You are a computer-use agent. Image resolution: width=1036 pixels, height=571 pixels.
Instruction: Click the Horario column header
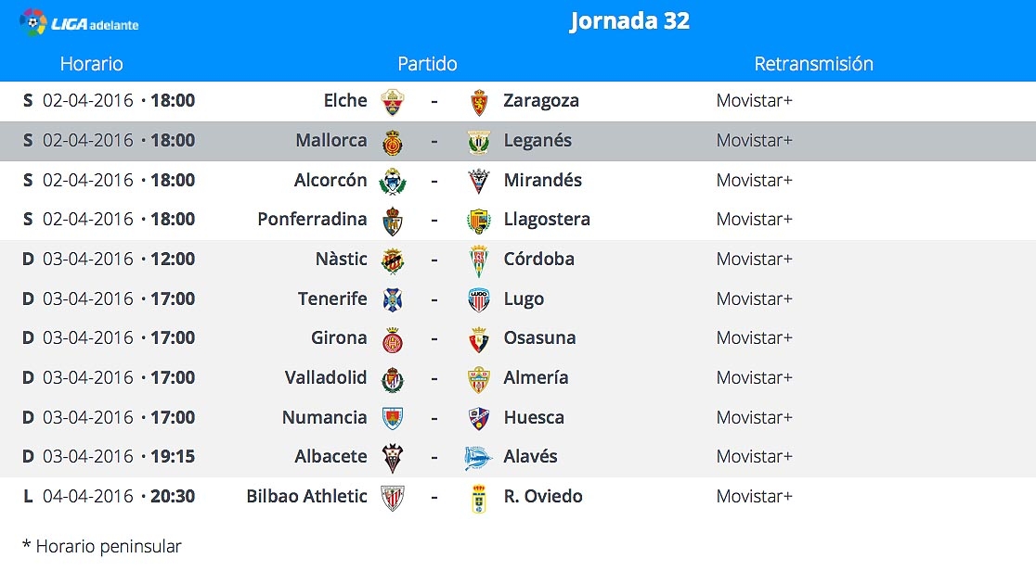point(91,64)
